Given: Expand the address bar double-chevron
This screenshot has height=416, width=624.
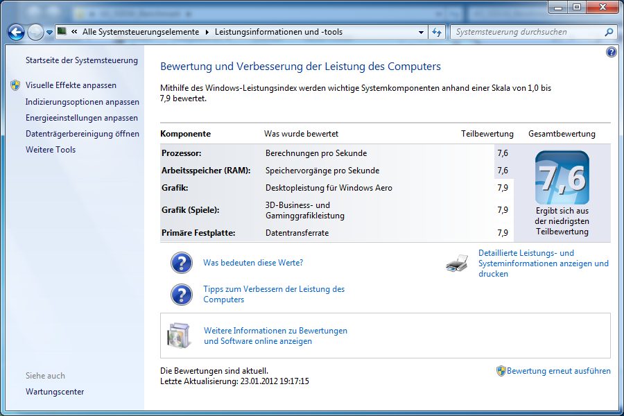Looking at the screenshot, I should pos(74,32).
